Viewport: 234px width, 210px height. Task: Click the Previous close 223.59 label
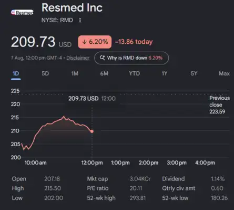[x=219, y=105]
